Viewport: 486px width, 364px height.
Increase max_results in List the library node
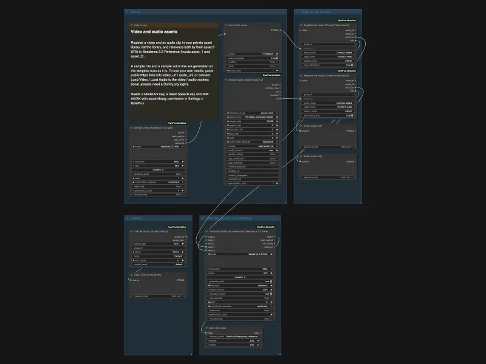coord(183,260)
